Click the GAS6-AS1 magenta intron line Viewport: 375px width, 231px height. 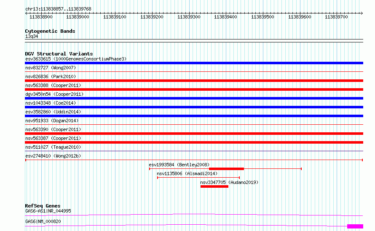tap(194, 215)
